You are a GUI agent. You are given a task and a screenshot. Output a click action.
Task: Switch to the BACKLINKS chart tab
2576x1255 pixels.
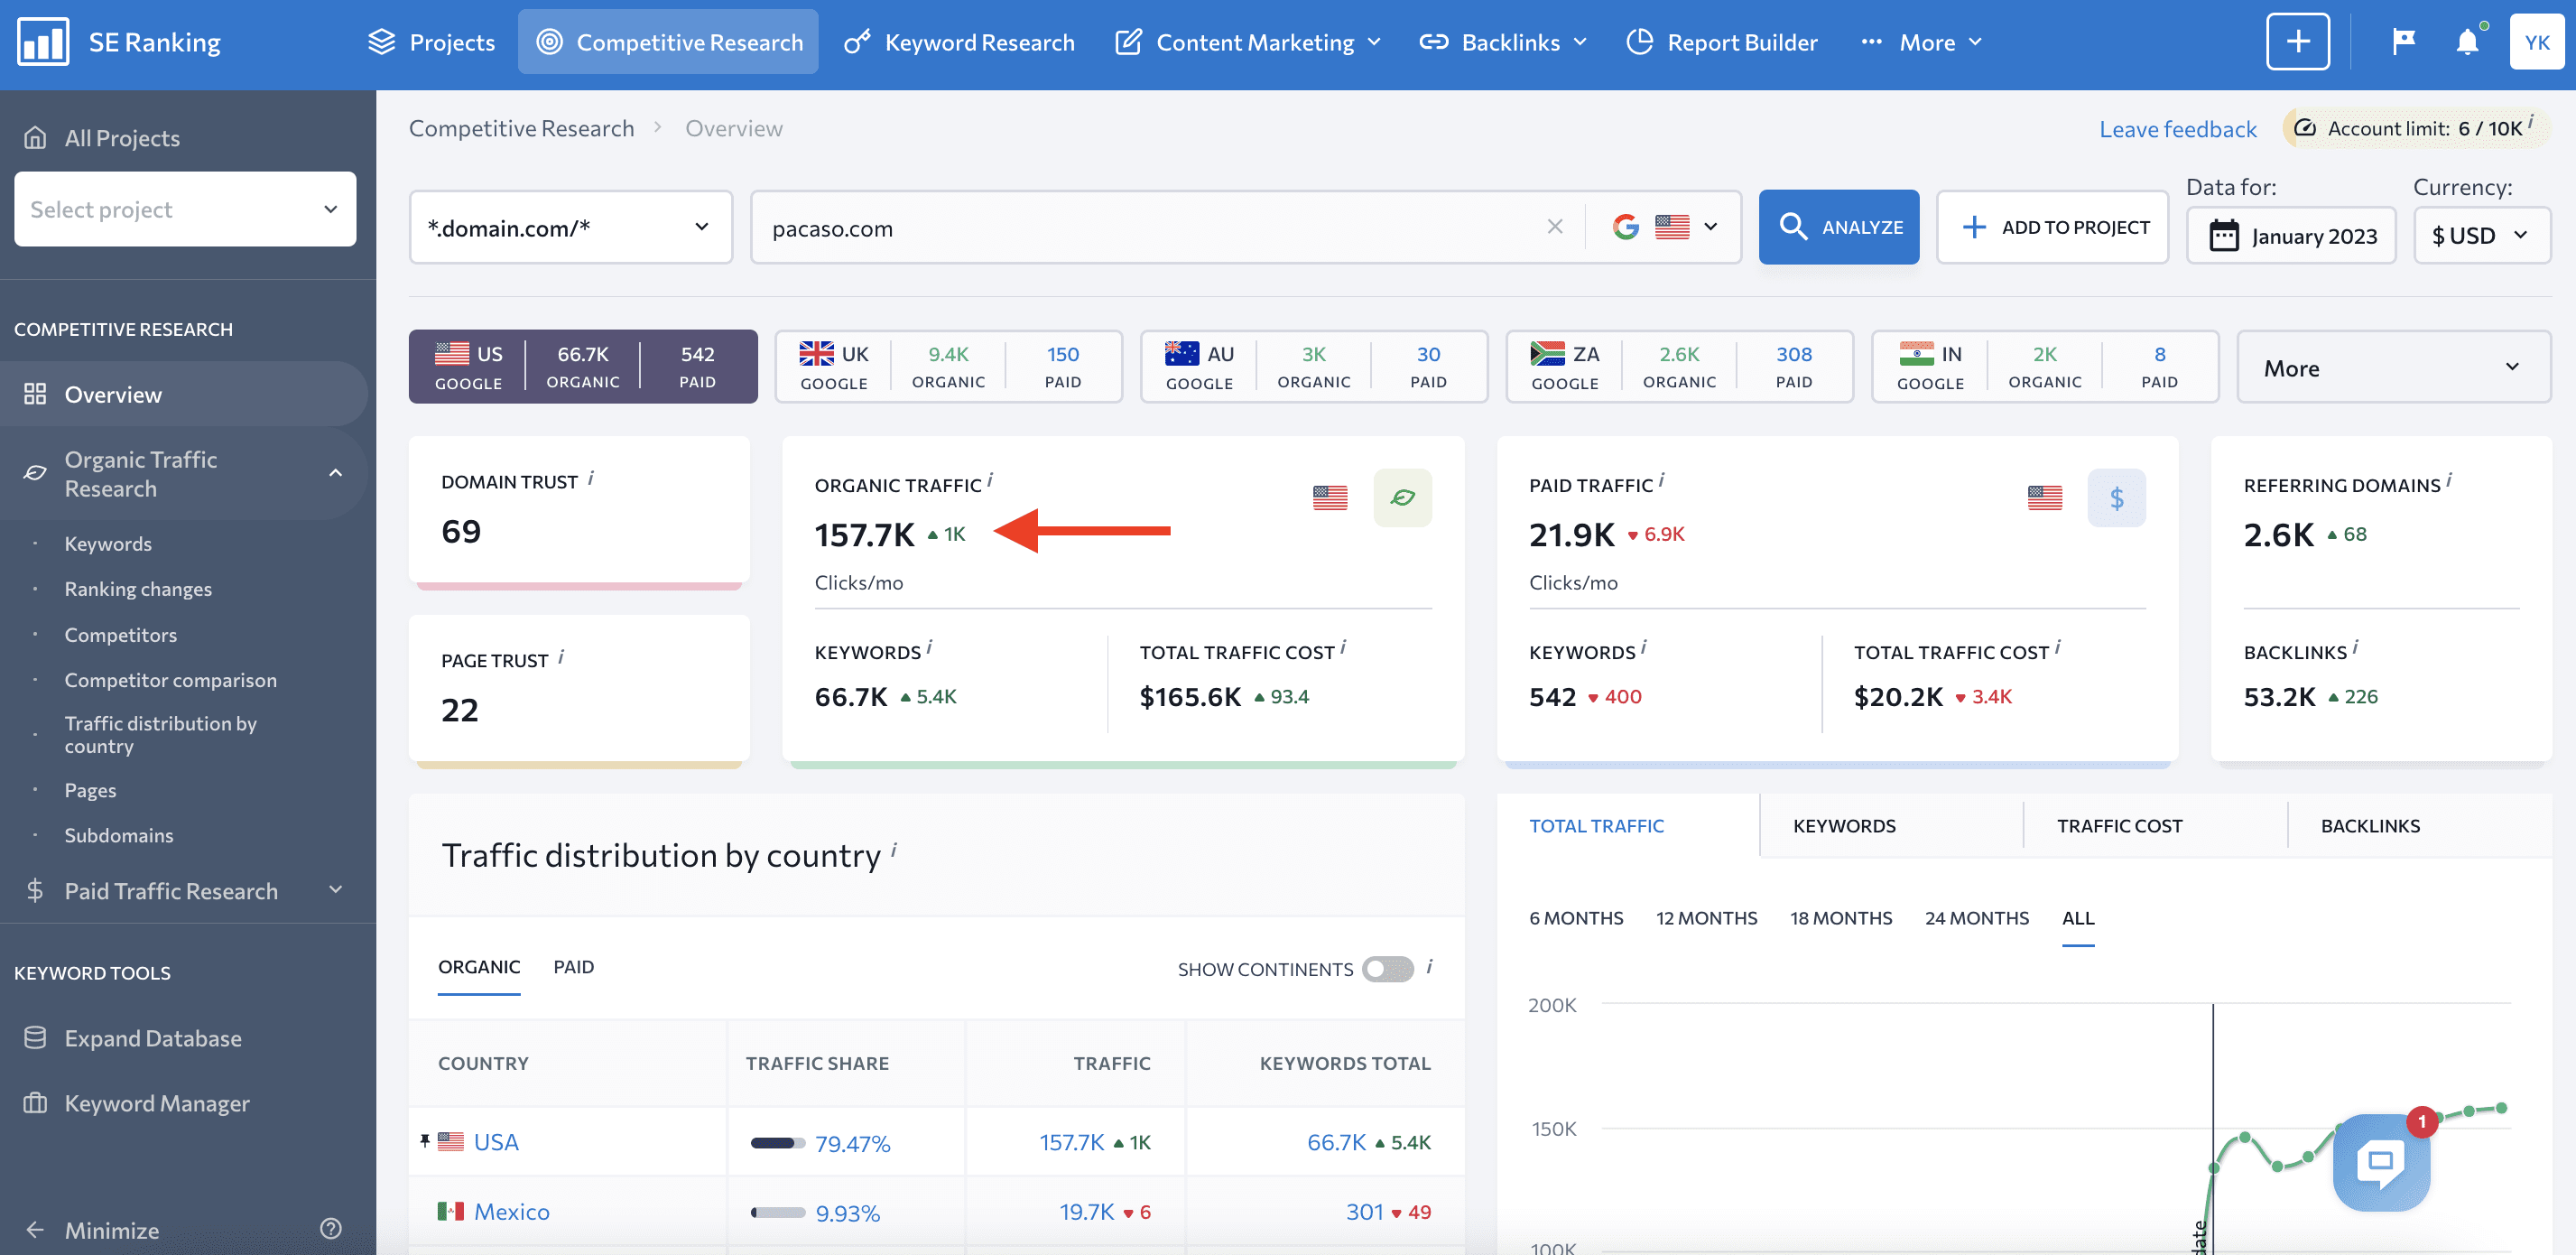pos(2370,826)
